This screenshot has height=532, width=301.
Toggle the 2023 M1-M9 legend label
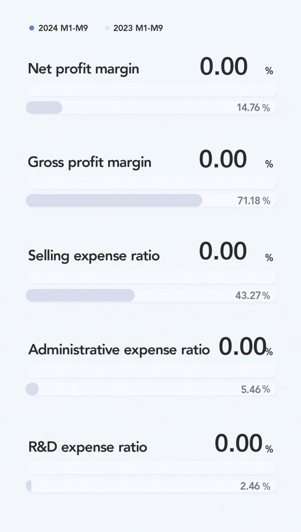138,28
